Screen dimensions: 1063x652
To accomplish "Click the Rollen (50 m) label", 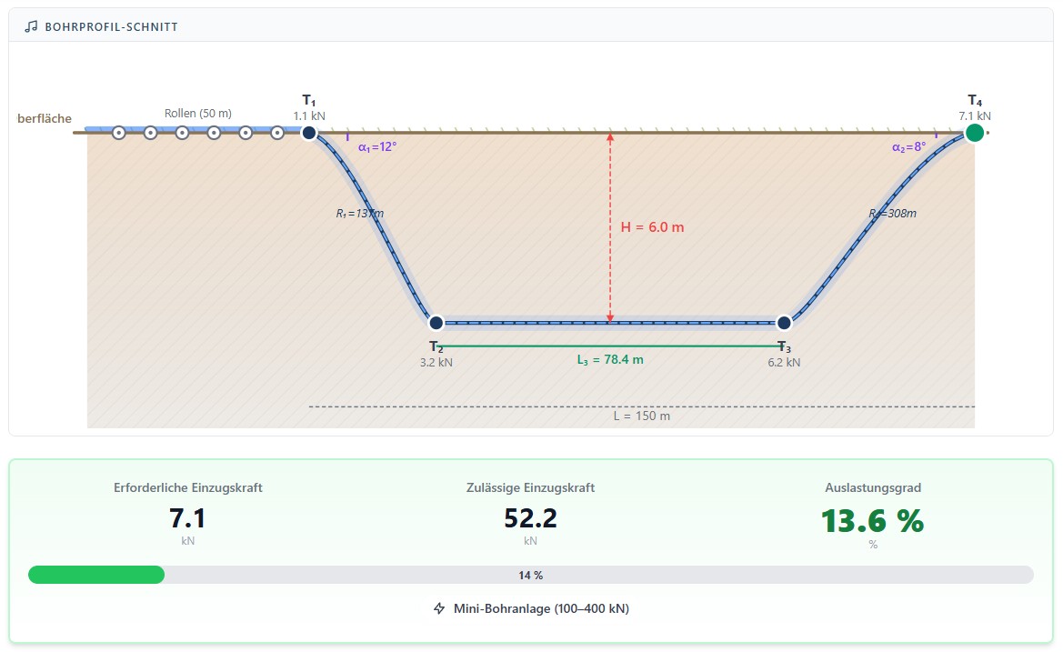I will [197, 114].
